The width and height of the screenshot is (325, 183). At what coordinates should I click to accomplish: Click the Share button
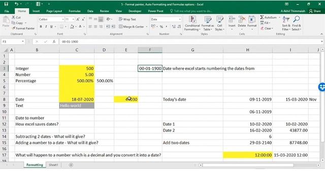pos(315,11)
